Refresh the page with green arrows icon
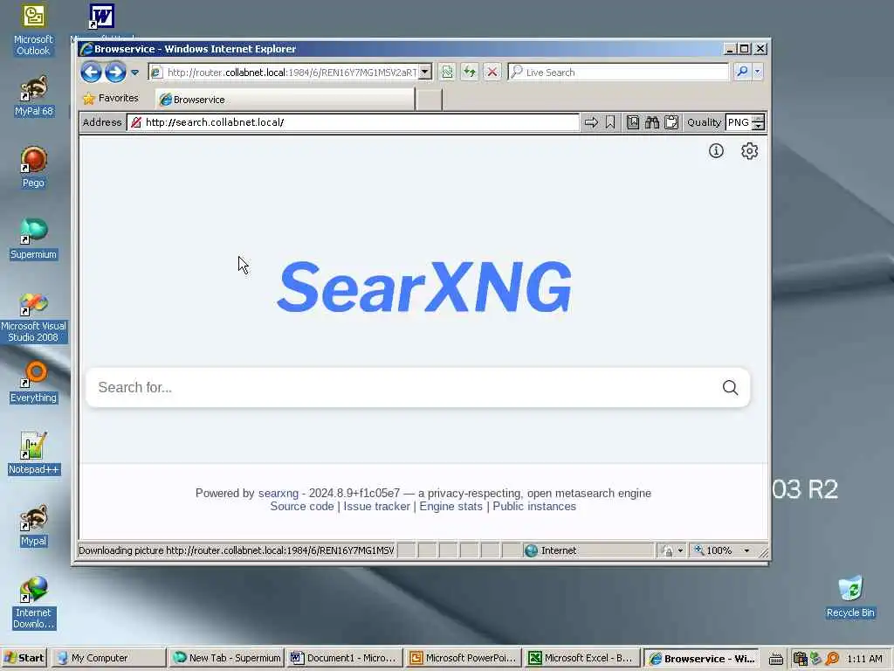Screen dimensions: 894x671 pyautogui.click(x=469, y=72)
